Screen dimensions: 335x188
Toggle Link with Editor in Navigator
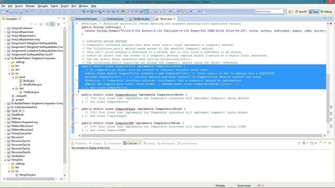(52, 24)
